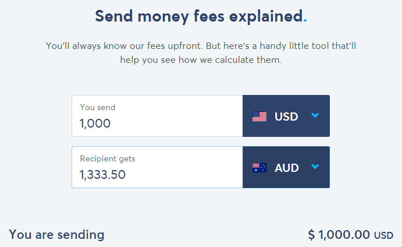Screen dimensions: 402x247
Task: Click the small 'USD' suffix beside total
Action: pos(383,235)
